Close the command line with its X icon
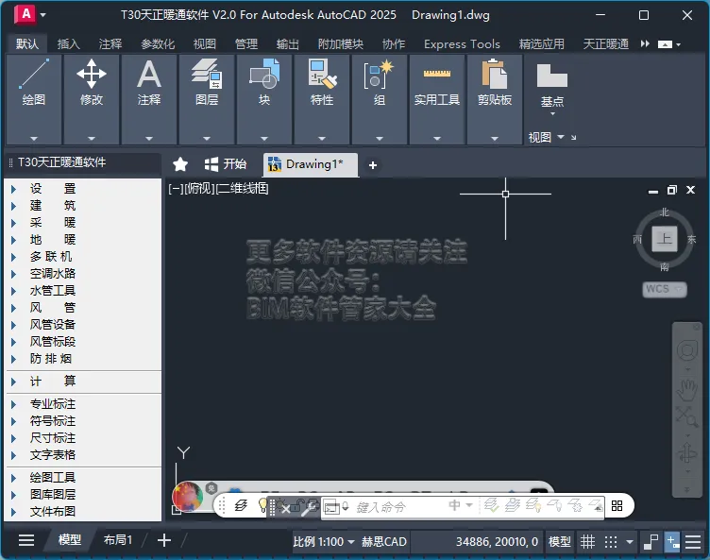This screenshot has height=560, width=710. pos(286,509)
